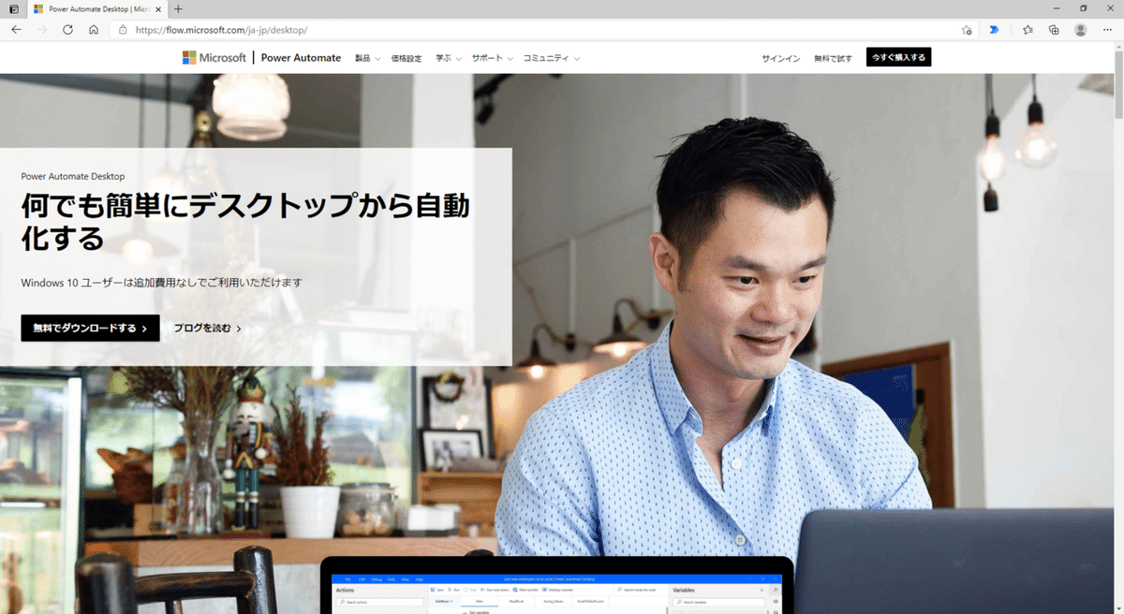Open the Collections panel

[1054, 30]
